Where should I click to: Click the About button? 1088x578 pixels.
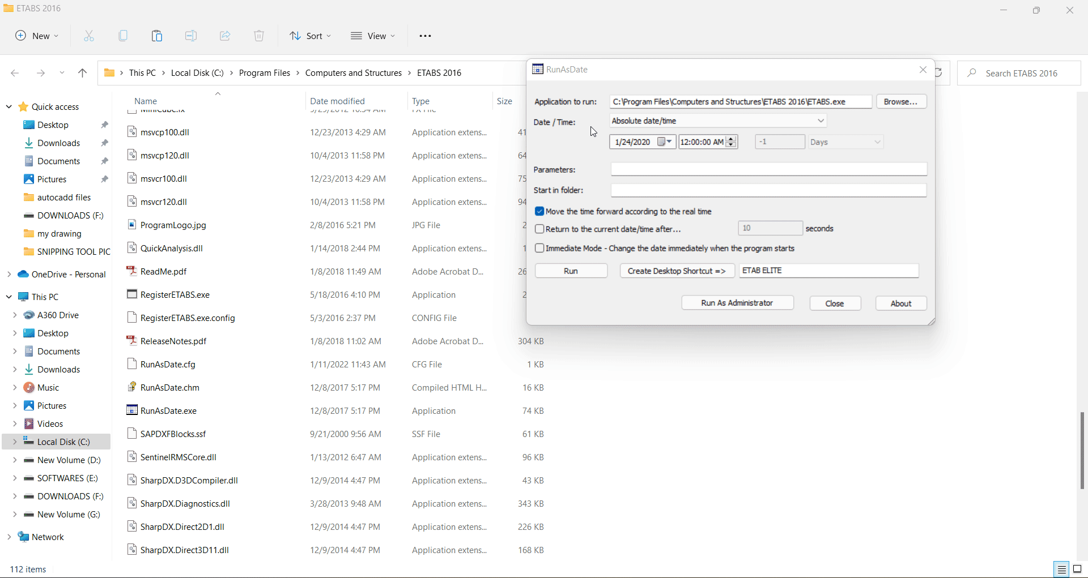pos(901,303)
